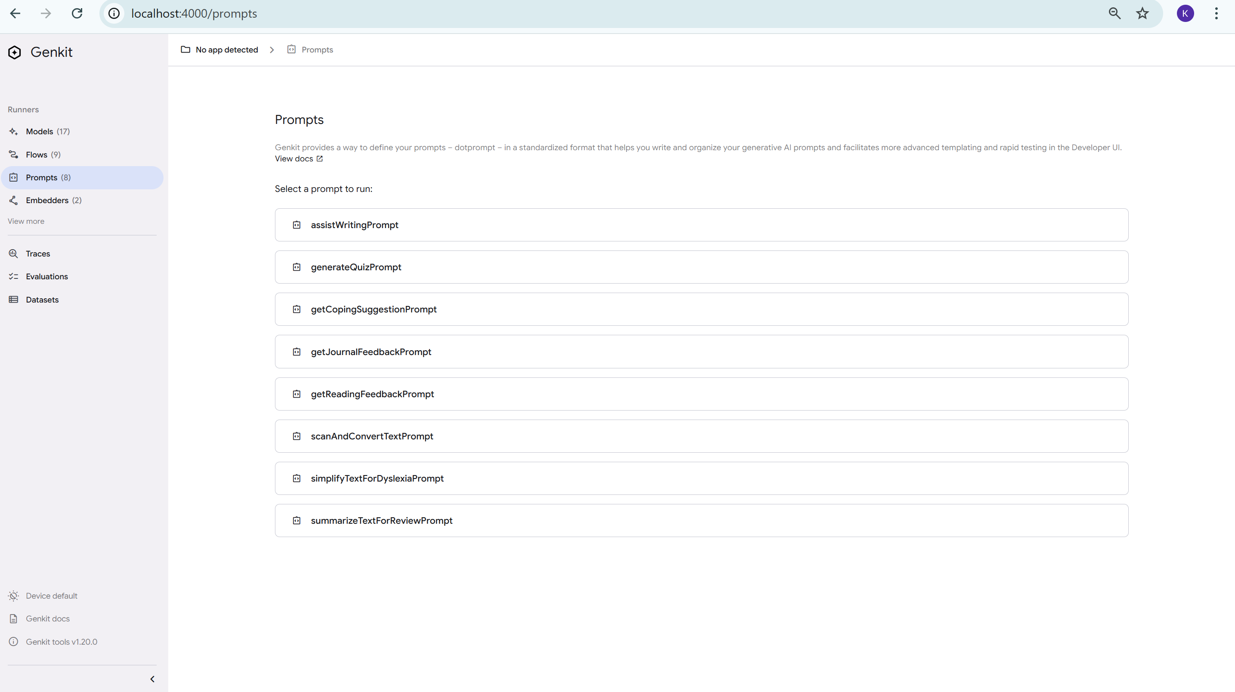Screen dimensions: 1235x692
Task: Switch to the Prompts breadcrumb item
Action: [316, 49]
